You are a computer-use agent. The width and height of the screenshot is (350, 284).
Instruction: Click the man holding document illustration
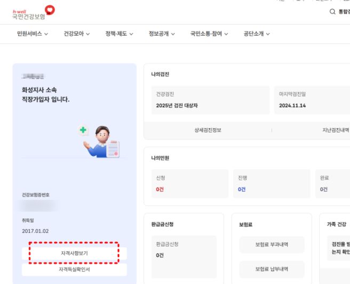102,142
